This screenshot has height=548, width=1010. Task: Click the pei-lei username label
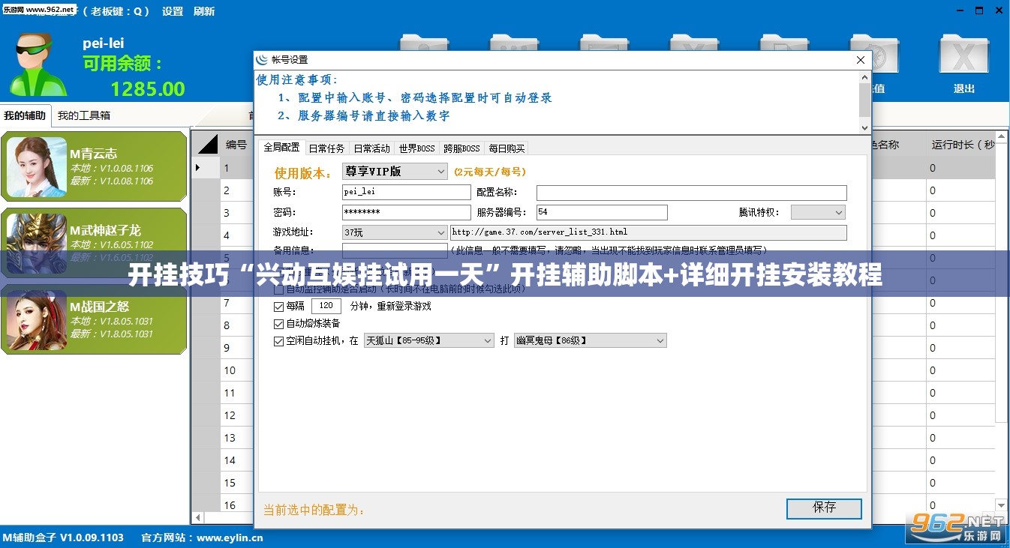[104, 43]
